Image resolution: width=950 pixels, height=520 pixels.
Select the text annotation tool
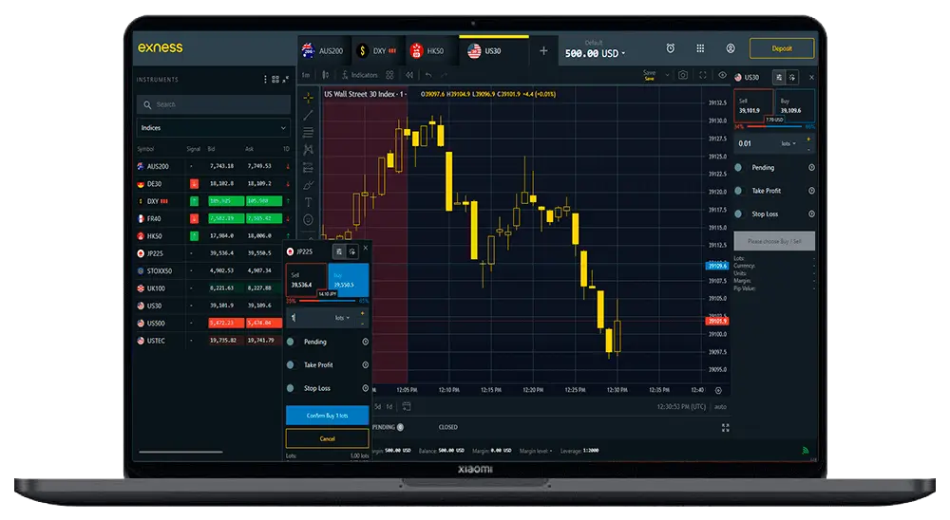click(308, 201)
